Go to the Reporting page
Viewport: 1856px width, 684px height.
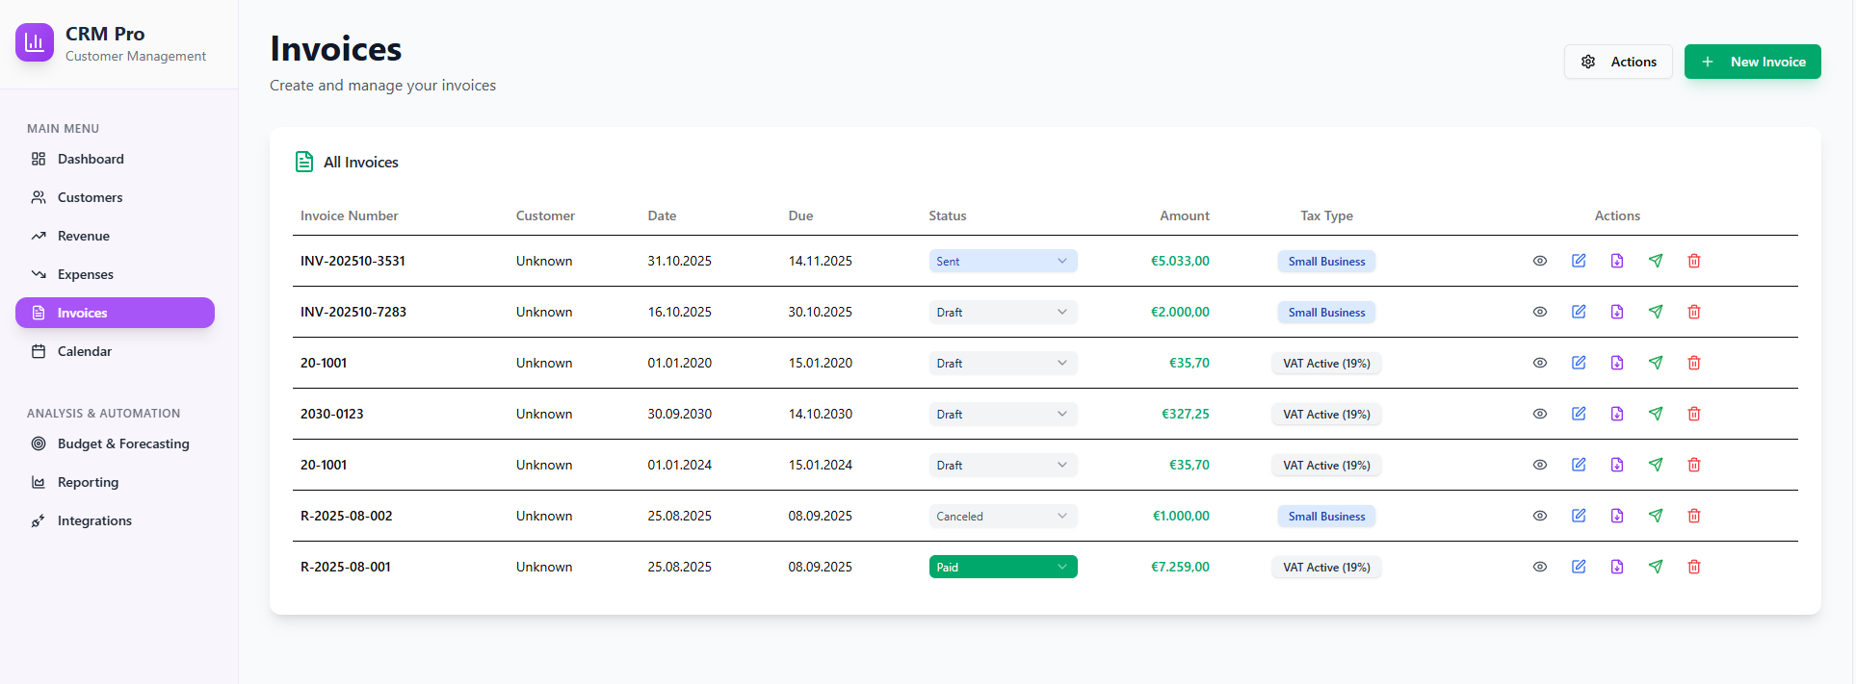pyautogui.click(x=115, y=482)
